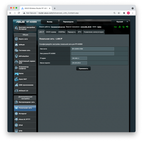Open the Маршруты tab
This screenshot has width=143, height=142.
[71, 32]
